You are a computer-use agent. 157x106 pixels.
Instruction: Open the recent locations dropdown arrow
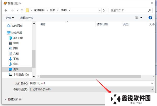click(18, 10)
